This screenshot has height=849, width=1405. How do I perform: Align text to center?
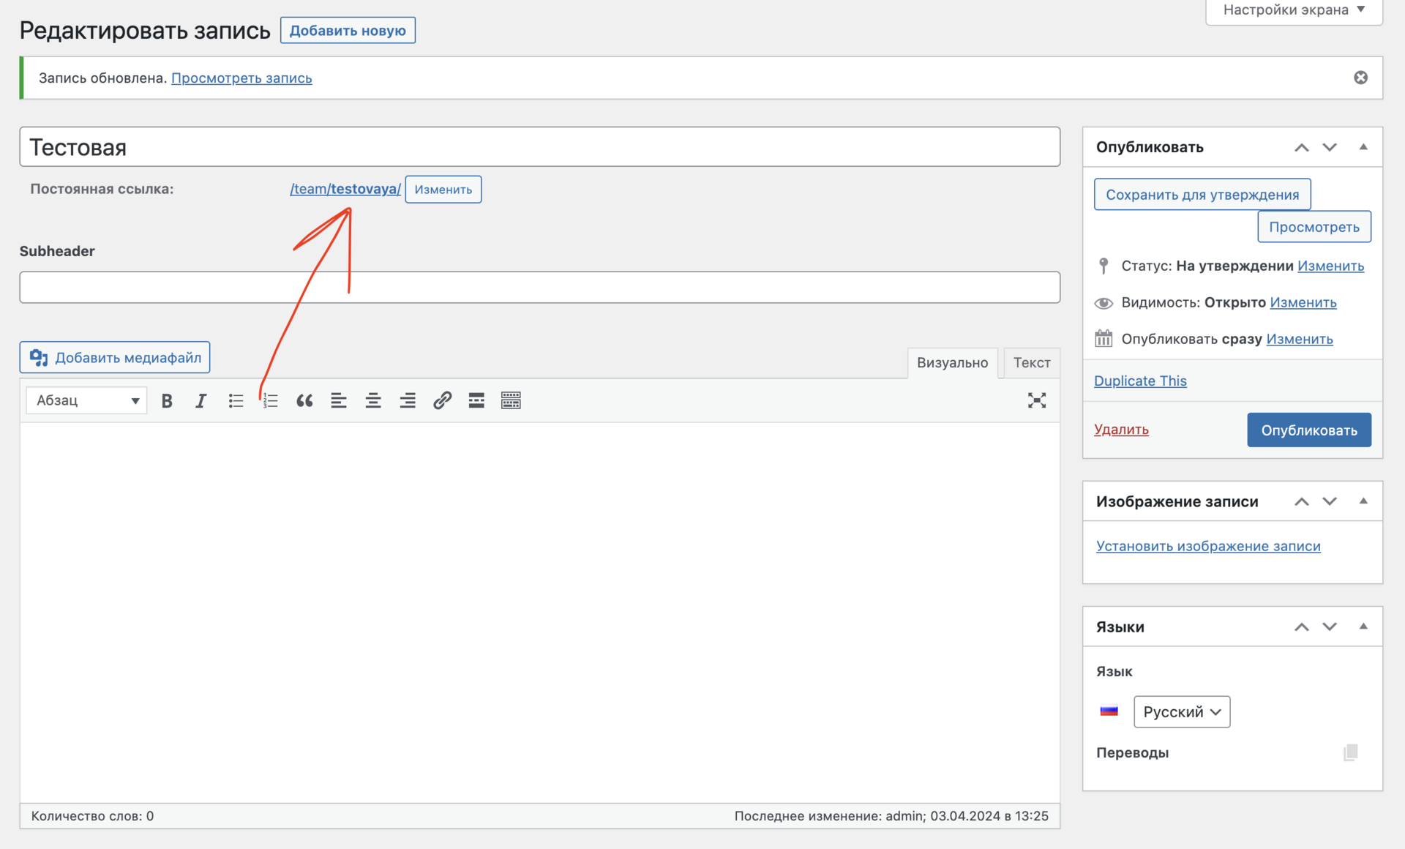(373, 400)
